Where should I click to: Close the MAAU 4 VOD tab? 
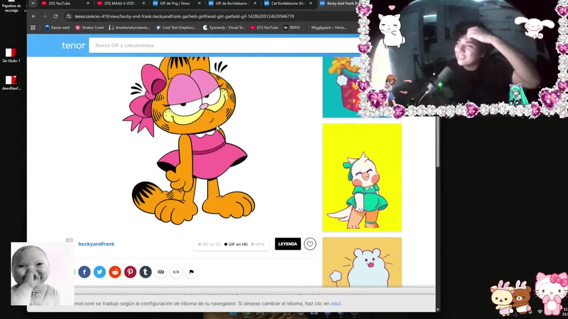click(143, 3)
